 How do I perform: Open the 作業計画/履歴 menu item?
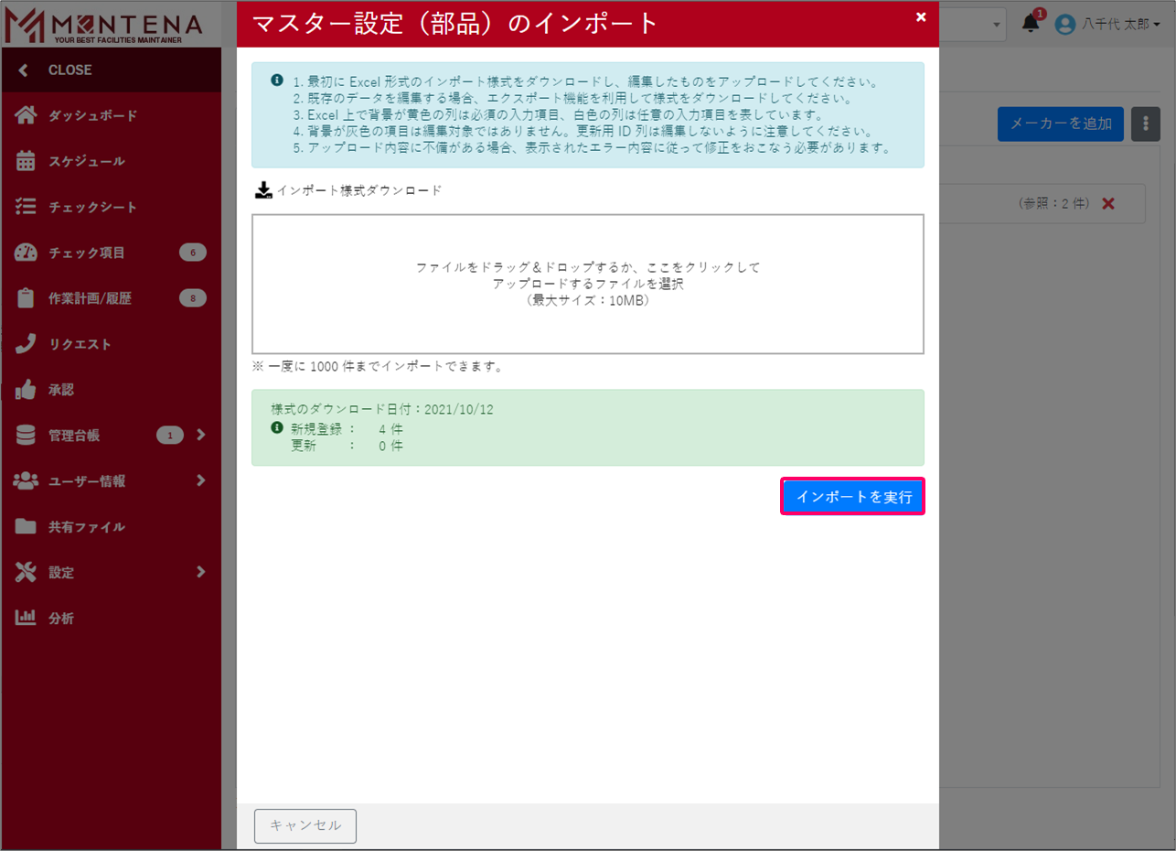tap(90, 298)
